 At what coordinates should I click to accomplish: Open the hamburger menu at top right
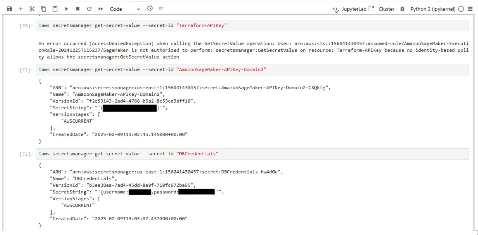pos(470,9)
